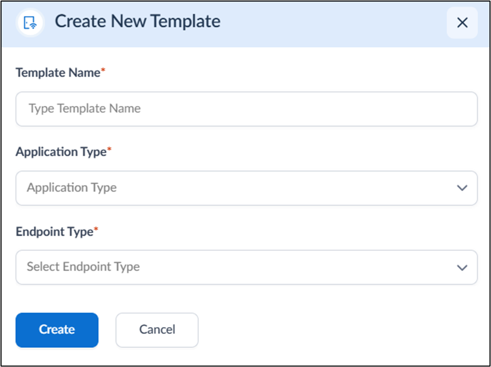Close the Create New Template dialog

[462, 22]
